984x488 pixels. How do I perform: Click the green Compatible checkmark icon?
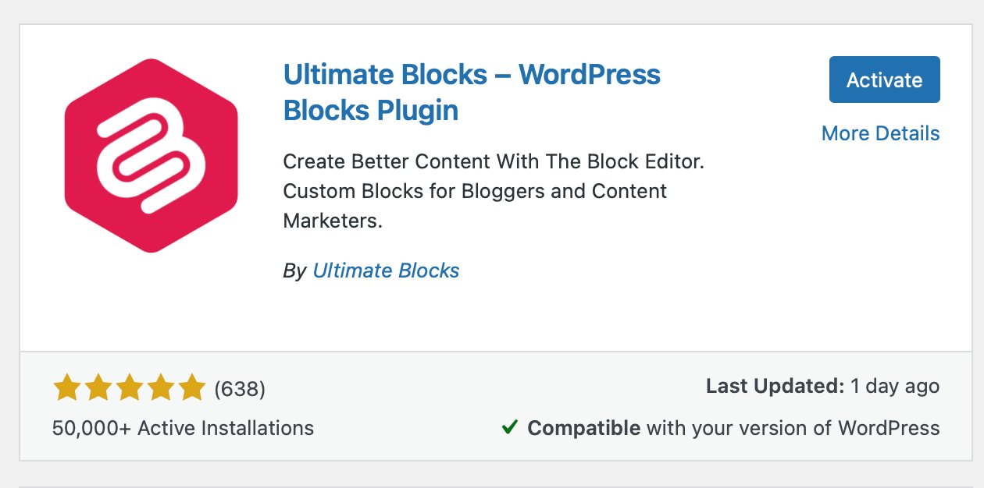tap(512, 427)
